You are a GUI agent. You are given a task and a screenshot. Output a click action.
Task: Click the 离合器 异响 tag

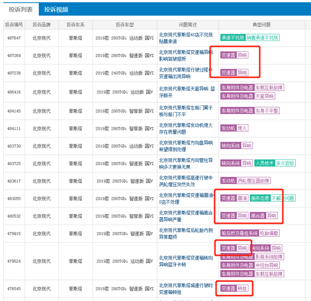click(x=264, y=216)
